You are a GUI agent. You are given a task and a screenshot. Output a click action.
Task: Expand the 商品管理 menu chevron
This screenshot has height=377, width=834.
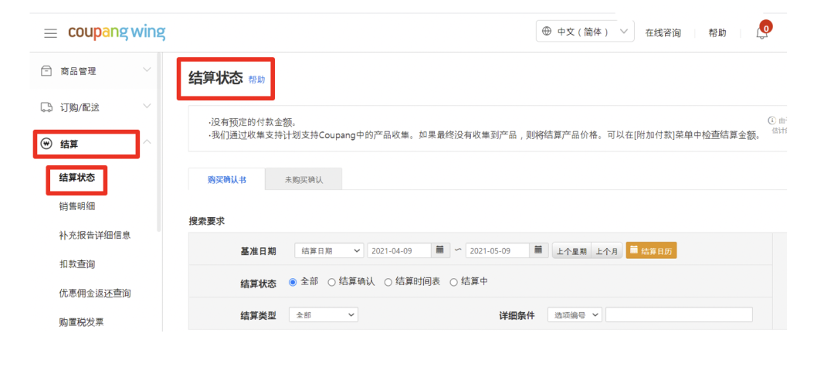147,70
